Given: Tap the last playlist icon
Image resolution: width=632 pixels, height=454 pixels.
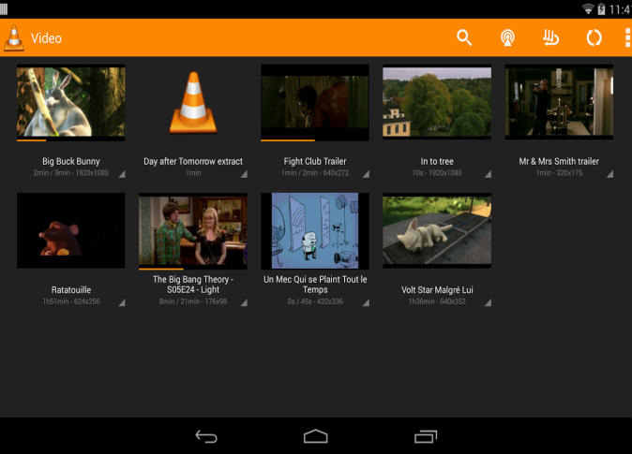Looking at the screenshot, I should (550, 37).
